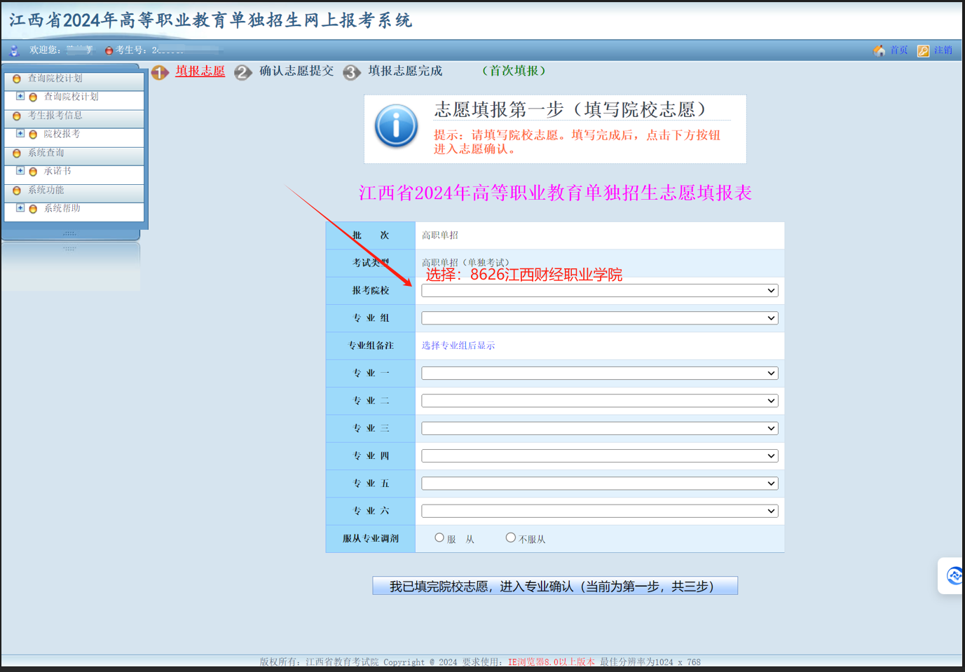Viewport: 965px width, 672px height.
Task: Click the step 3 number icon
Action: (x=352, y=72)
